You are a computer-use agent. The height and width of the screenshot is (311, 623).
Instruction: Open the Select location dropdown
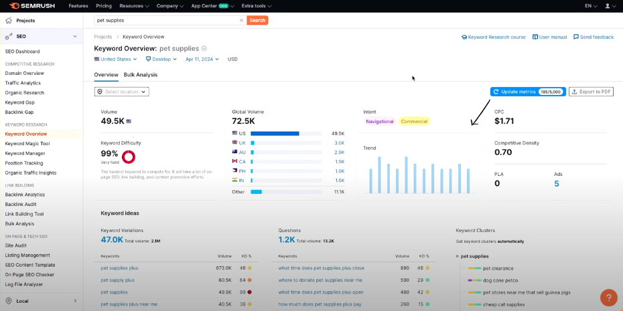coord(122,92)
